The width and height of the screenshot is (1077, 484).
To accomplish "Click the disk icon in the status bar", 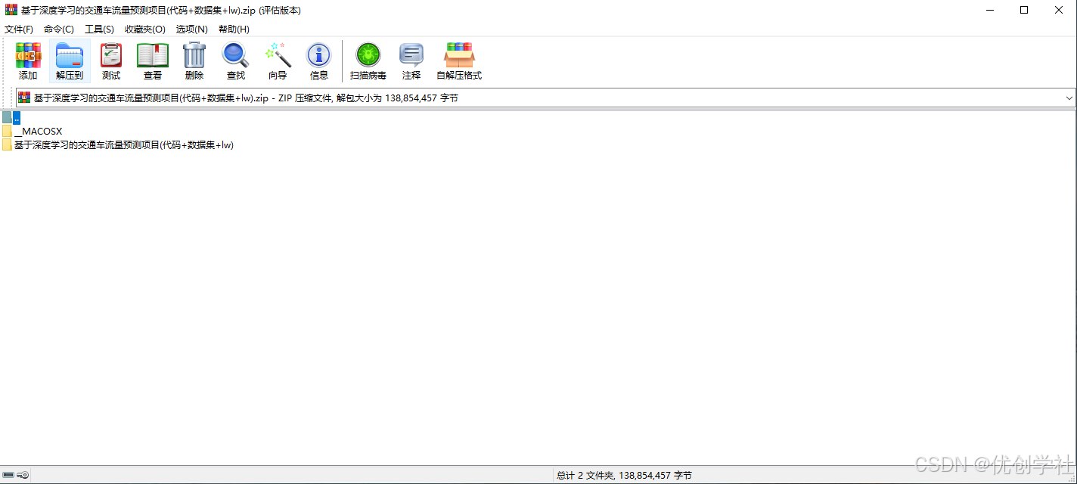I will 8,475.
